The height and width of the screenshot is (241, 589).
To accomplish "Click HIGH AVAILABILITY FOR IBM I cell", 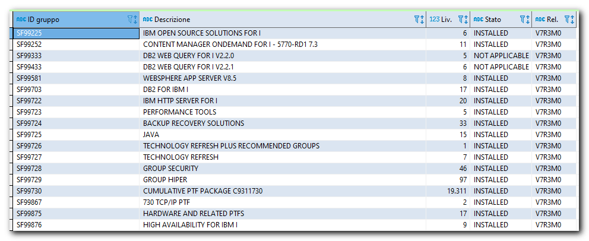I will [x=283, y=224].
